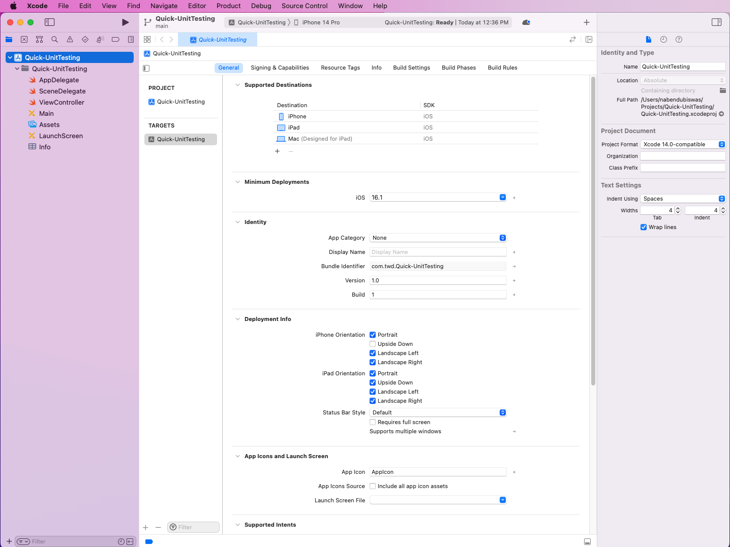
Task: Collapse the Quick-UnitTesting group folder
Action: (17, 69)
